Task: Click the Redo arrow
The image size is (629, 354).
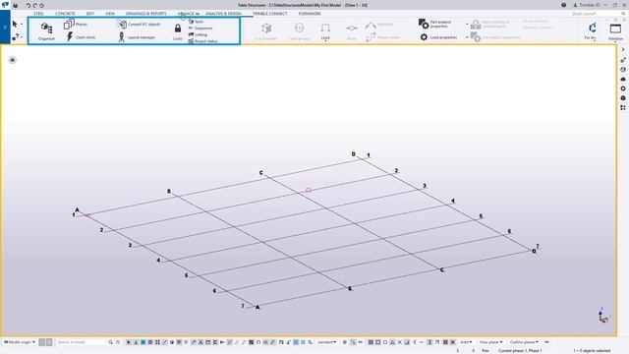Action: (35, 5)
